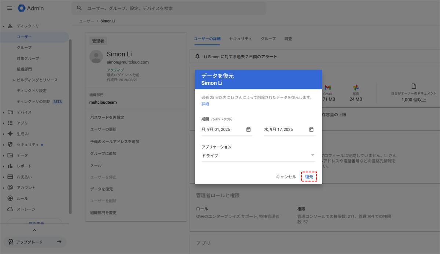Click the ディレクトリ person icon
The width and height of the screenshot is (440, 254).
pyautogui.click(x=10, y=26)
